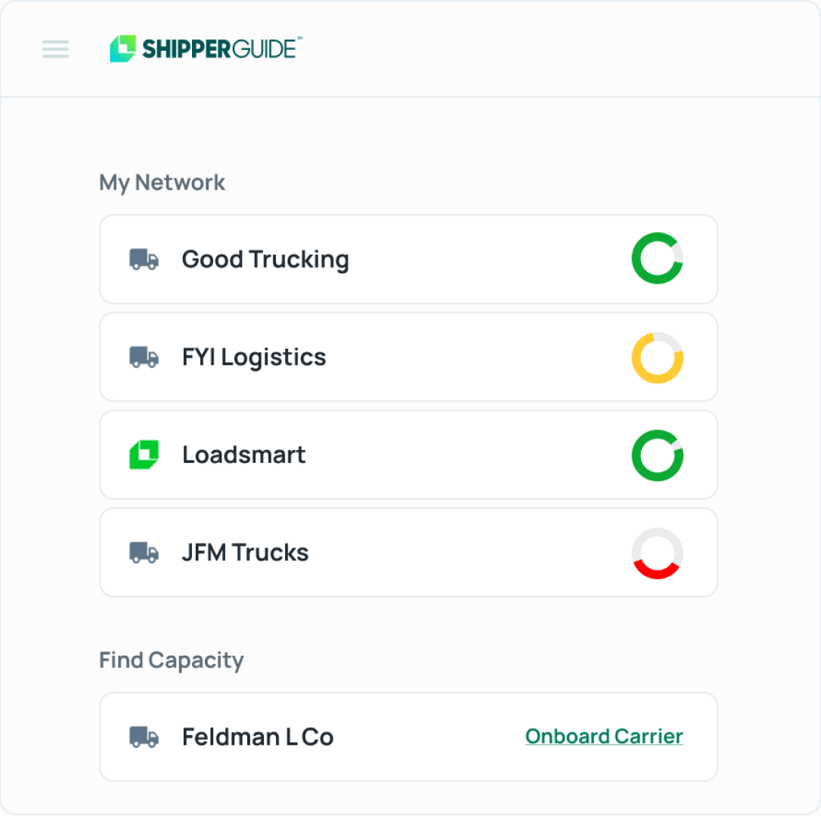Click JFM Trucks' red progress indicator
Viewport: 821px width, 816px height.
(x=657, y=552)
